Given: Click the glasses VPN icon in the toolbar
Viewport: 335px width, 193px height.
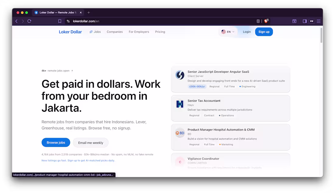Looking at the screenshot, I should pyautogui.click(x=312, y=21).
